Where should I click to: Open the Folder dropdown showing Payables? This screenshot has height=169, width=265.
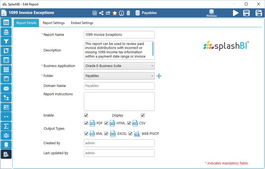pyautogui.click(x=119, y=76)
